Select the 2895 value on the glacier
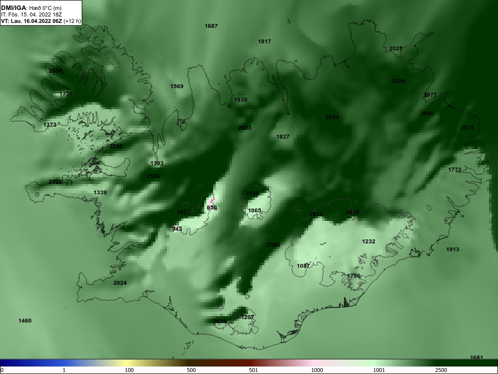Image resolution: width=498 pixels, height=374 pixels. 252,193
